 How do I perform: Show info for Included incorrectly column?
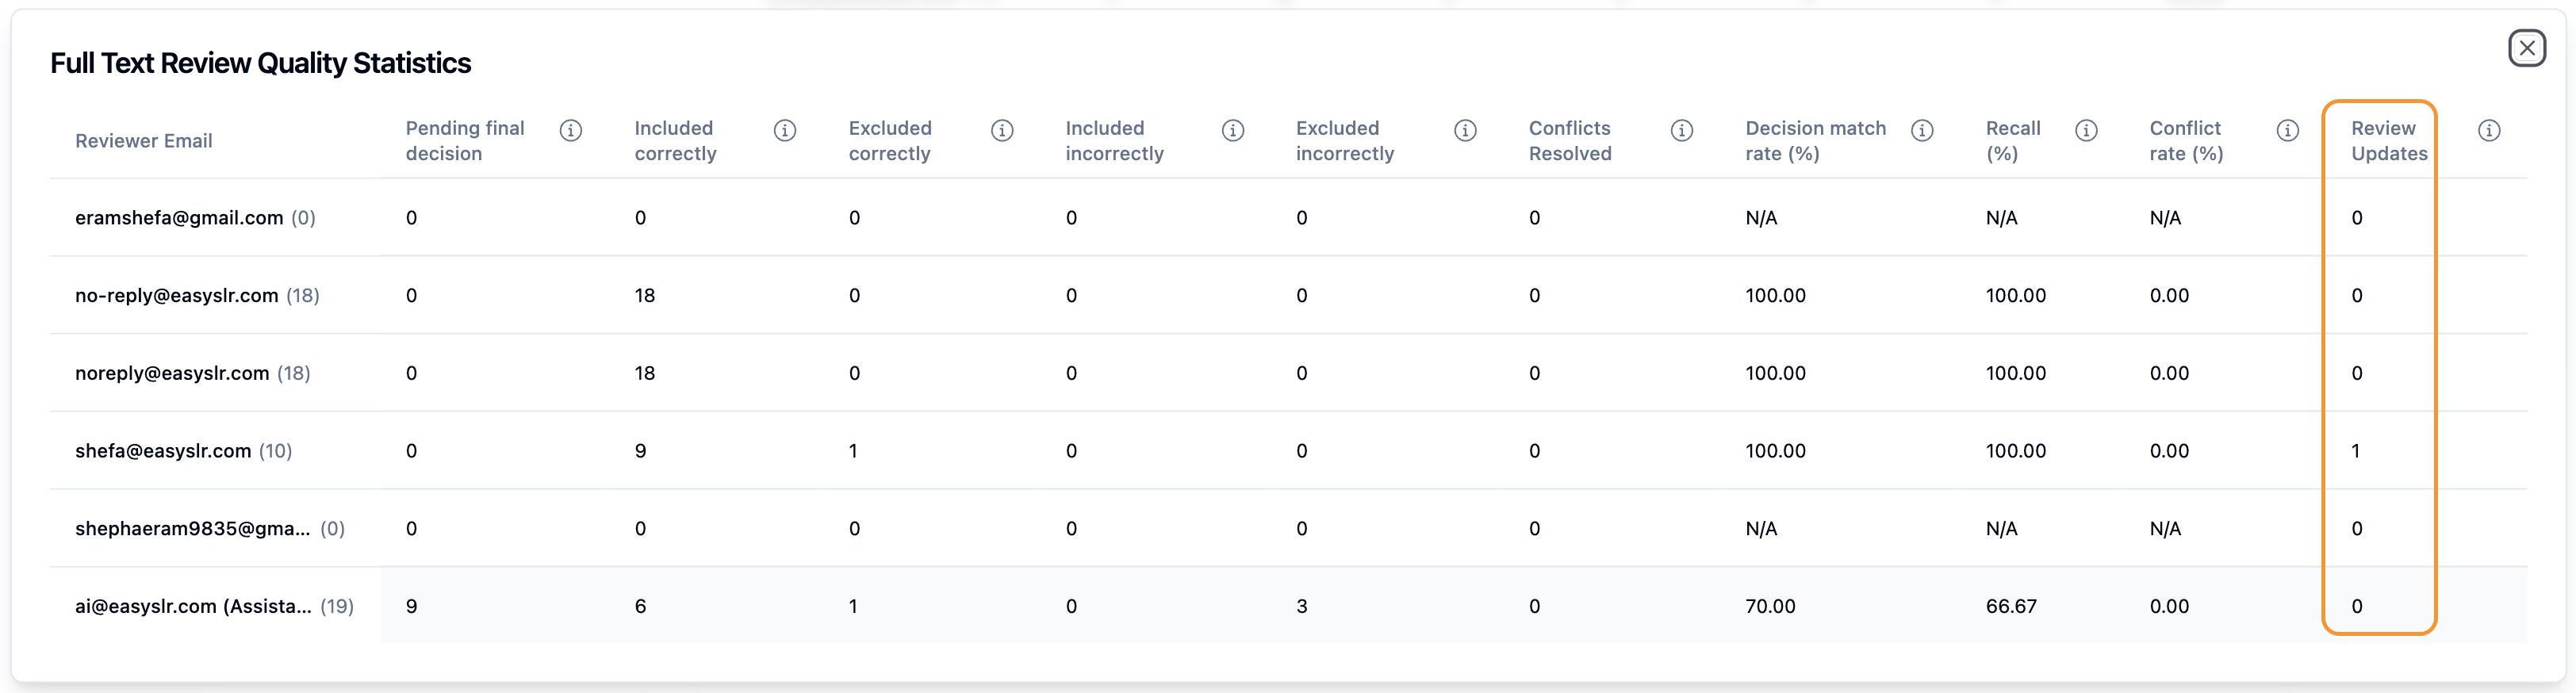(x=1233, y=130)
